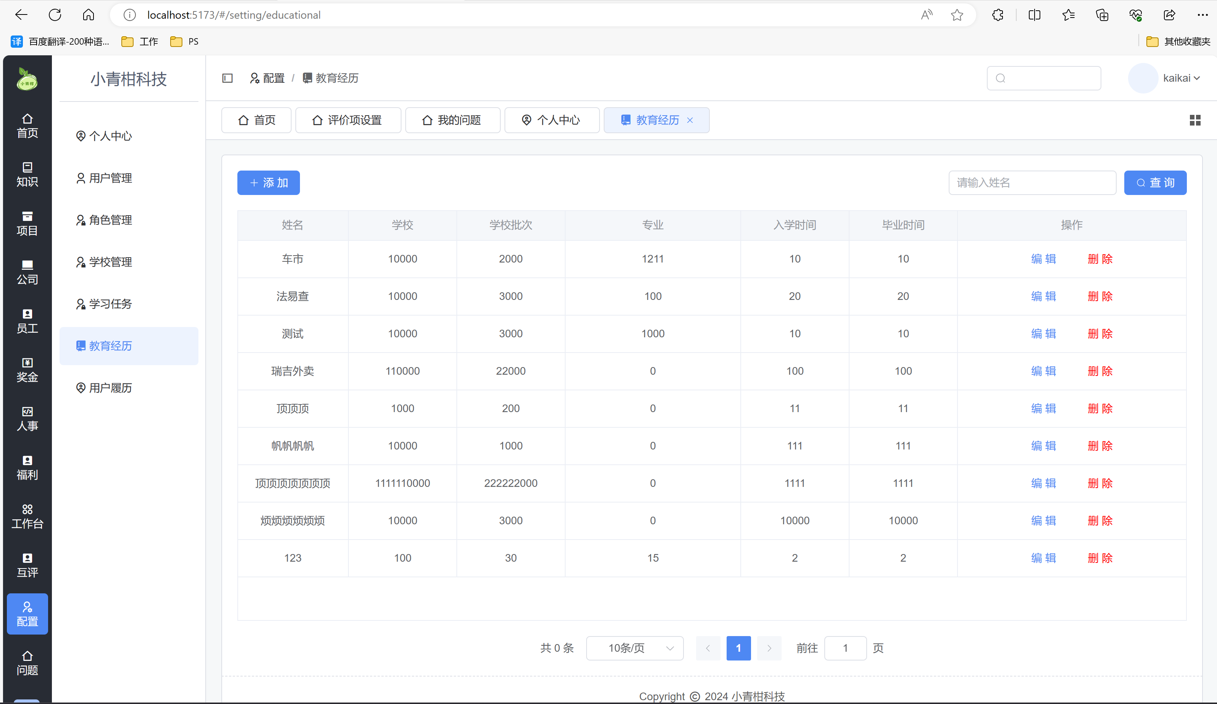This screenshot has height=704, width=1217.
Task: Switch to the 评价项设置 tab
Action: coord(348,120)
